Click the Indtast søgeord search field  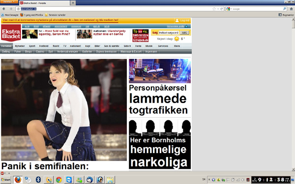click(x=169, y=33)
